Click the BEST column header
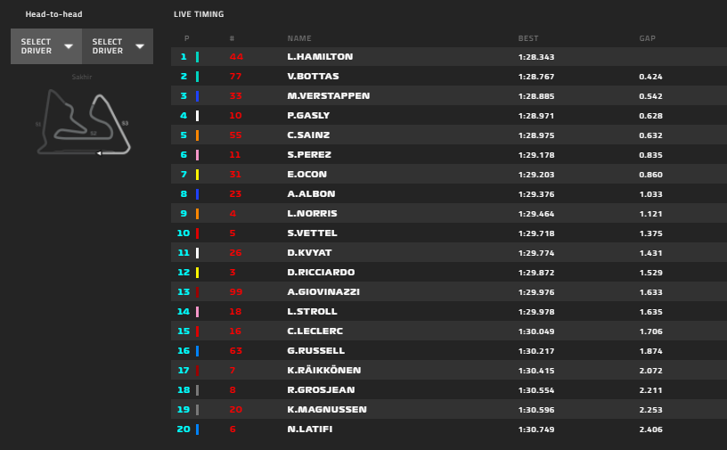The height and width of the screenshot is (450, 727). (x=528, y=38)
